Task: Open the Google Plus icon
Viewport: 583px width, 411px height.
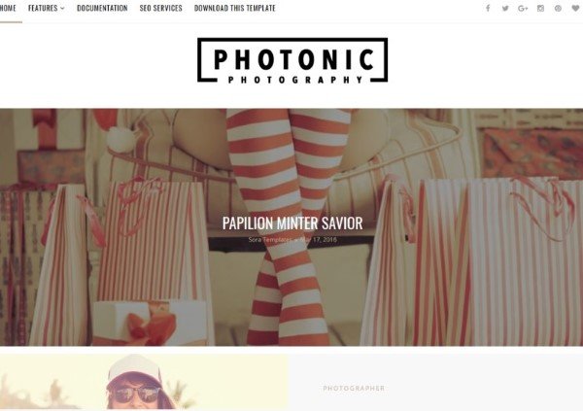Action: [523, 8]
